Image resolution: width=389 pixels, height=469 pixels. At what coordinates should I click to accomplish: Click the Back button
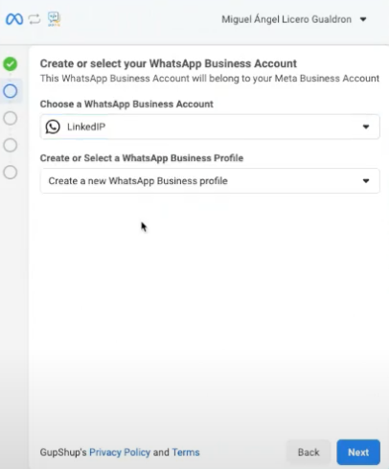click(309, 452)
